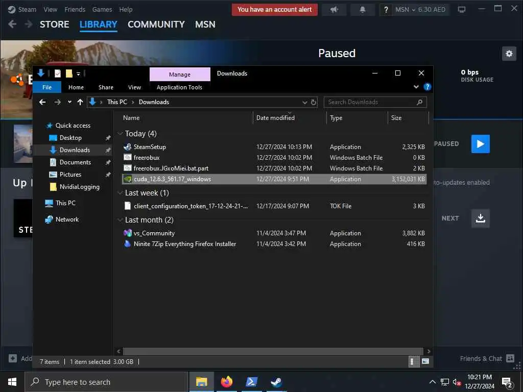Go up one folder level in Explorer

pos(80,102)
